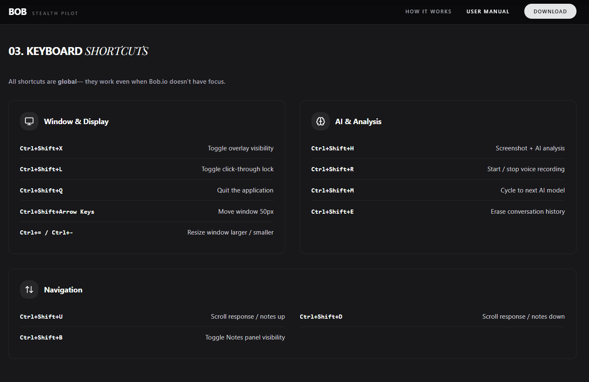Image resolution: width=589 pixels, height=382 pixels.
Task: Click "Erase conversation history" description
Action: pyautogui.click(x=528, y=212)
